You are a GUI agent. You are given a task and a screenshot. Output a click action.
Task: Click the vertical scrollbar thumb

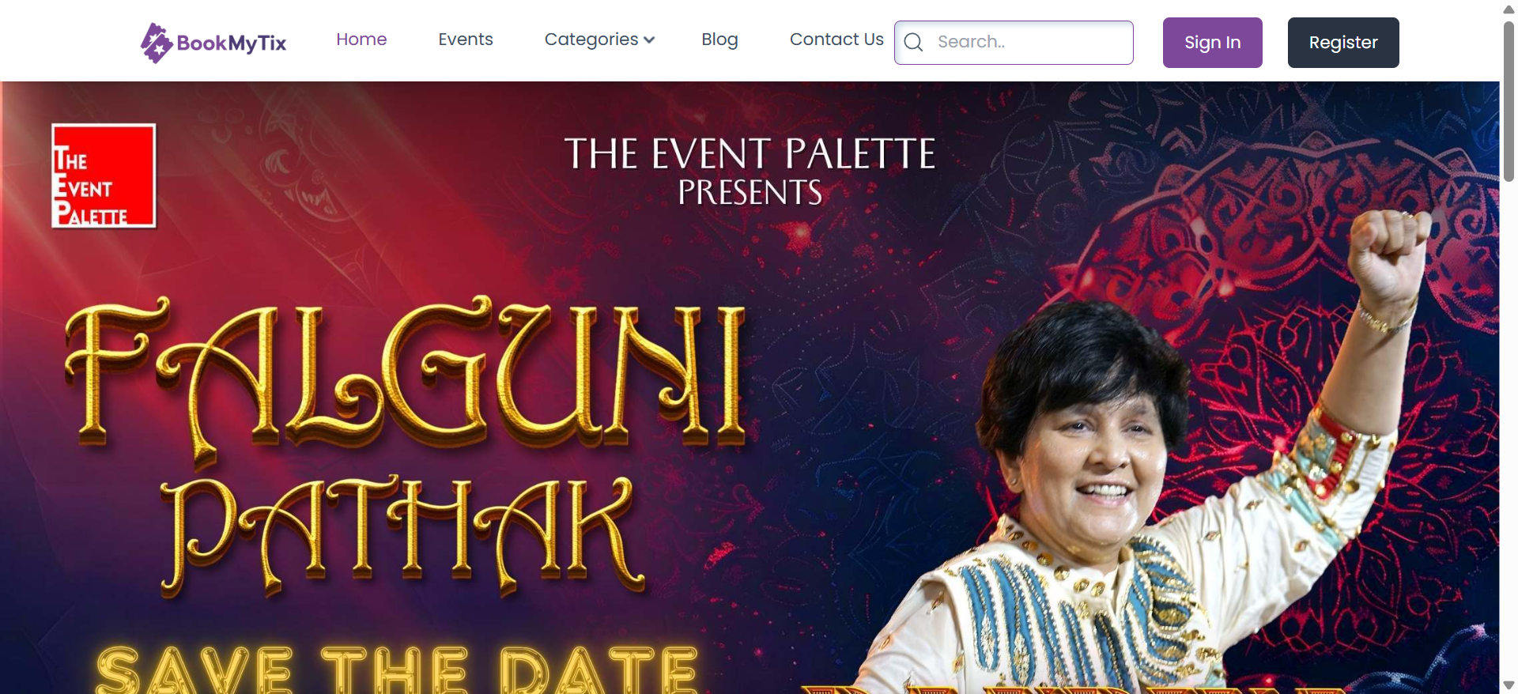[1509, 100]
